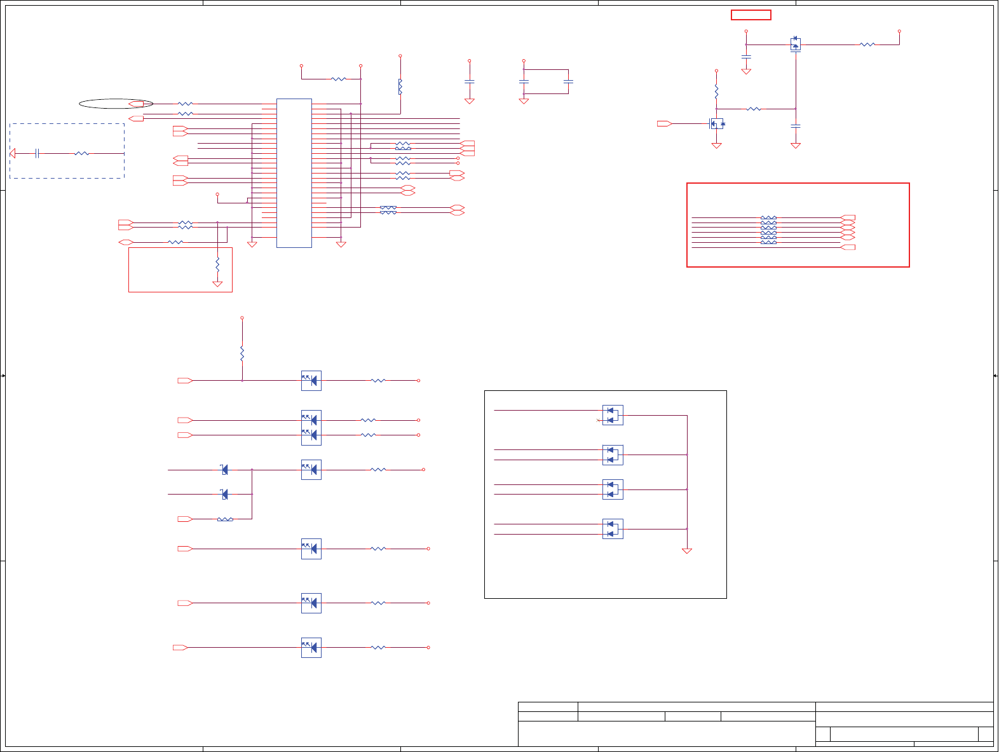999x752 pixels.
Task: Select the lower Schottky diode symbol
Action: click(x=224, y=494)
